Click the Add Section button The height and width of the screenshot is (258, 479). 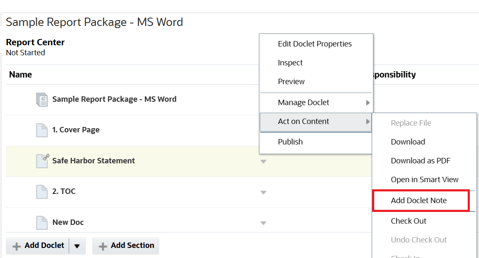click(x=125, y=246)
